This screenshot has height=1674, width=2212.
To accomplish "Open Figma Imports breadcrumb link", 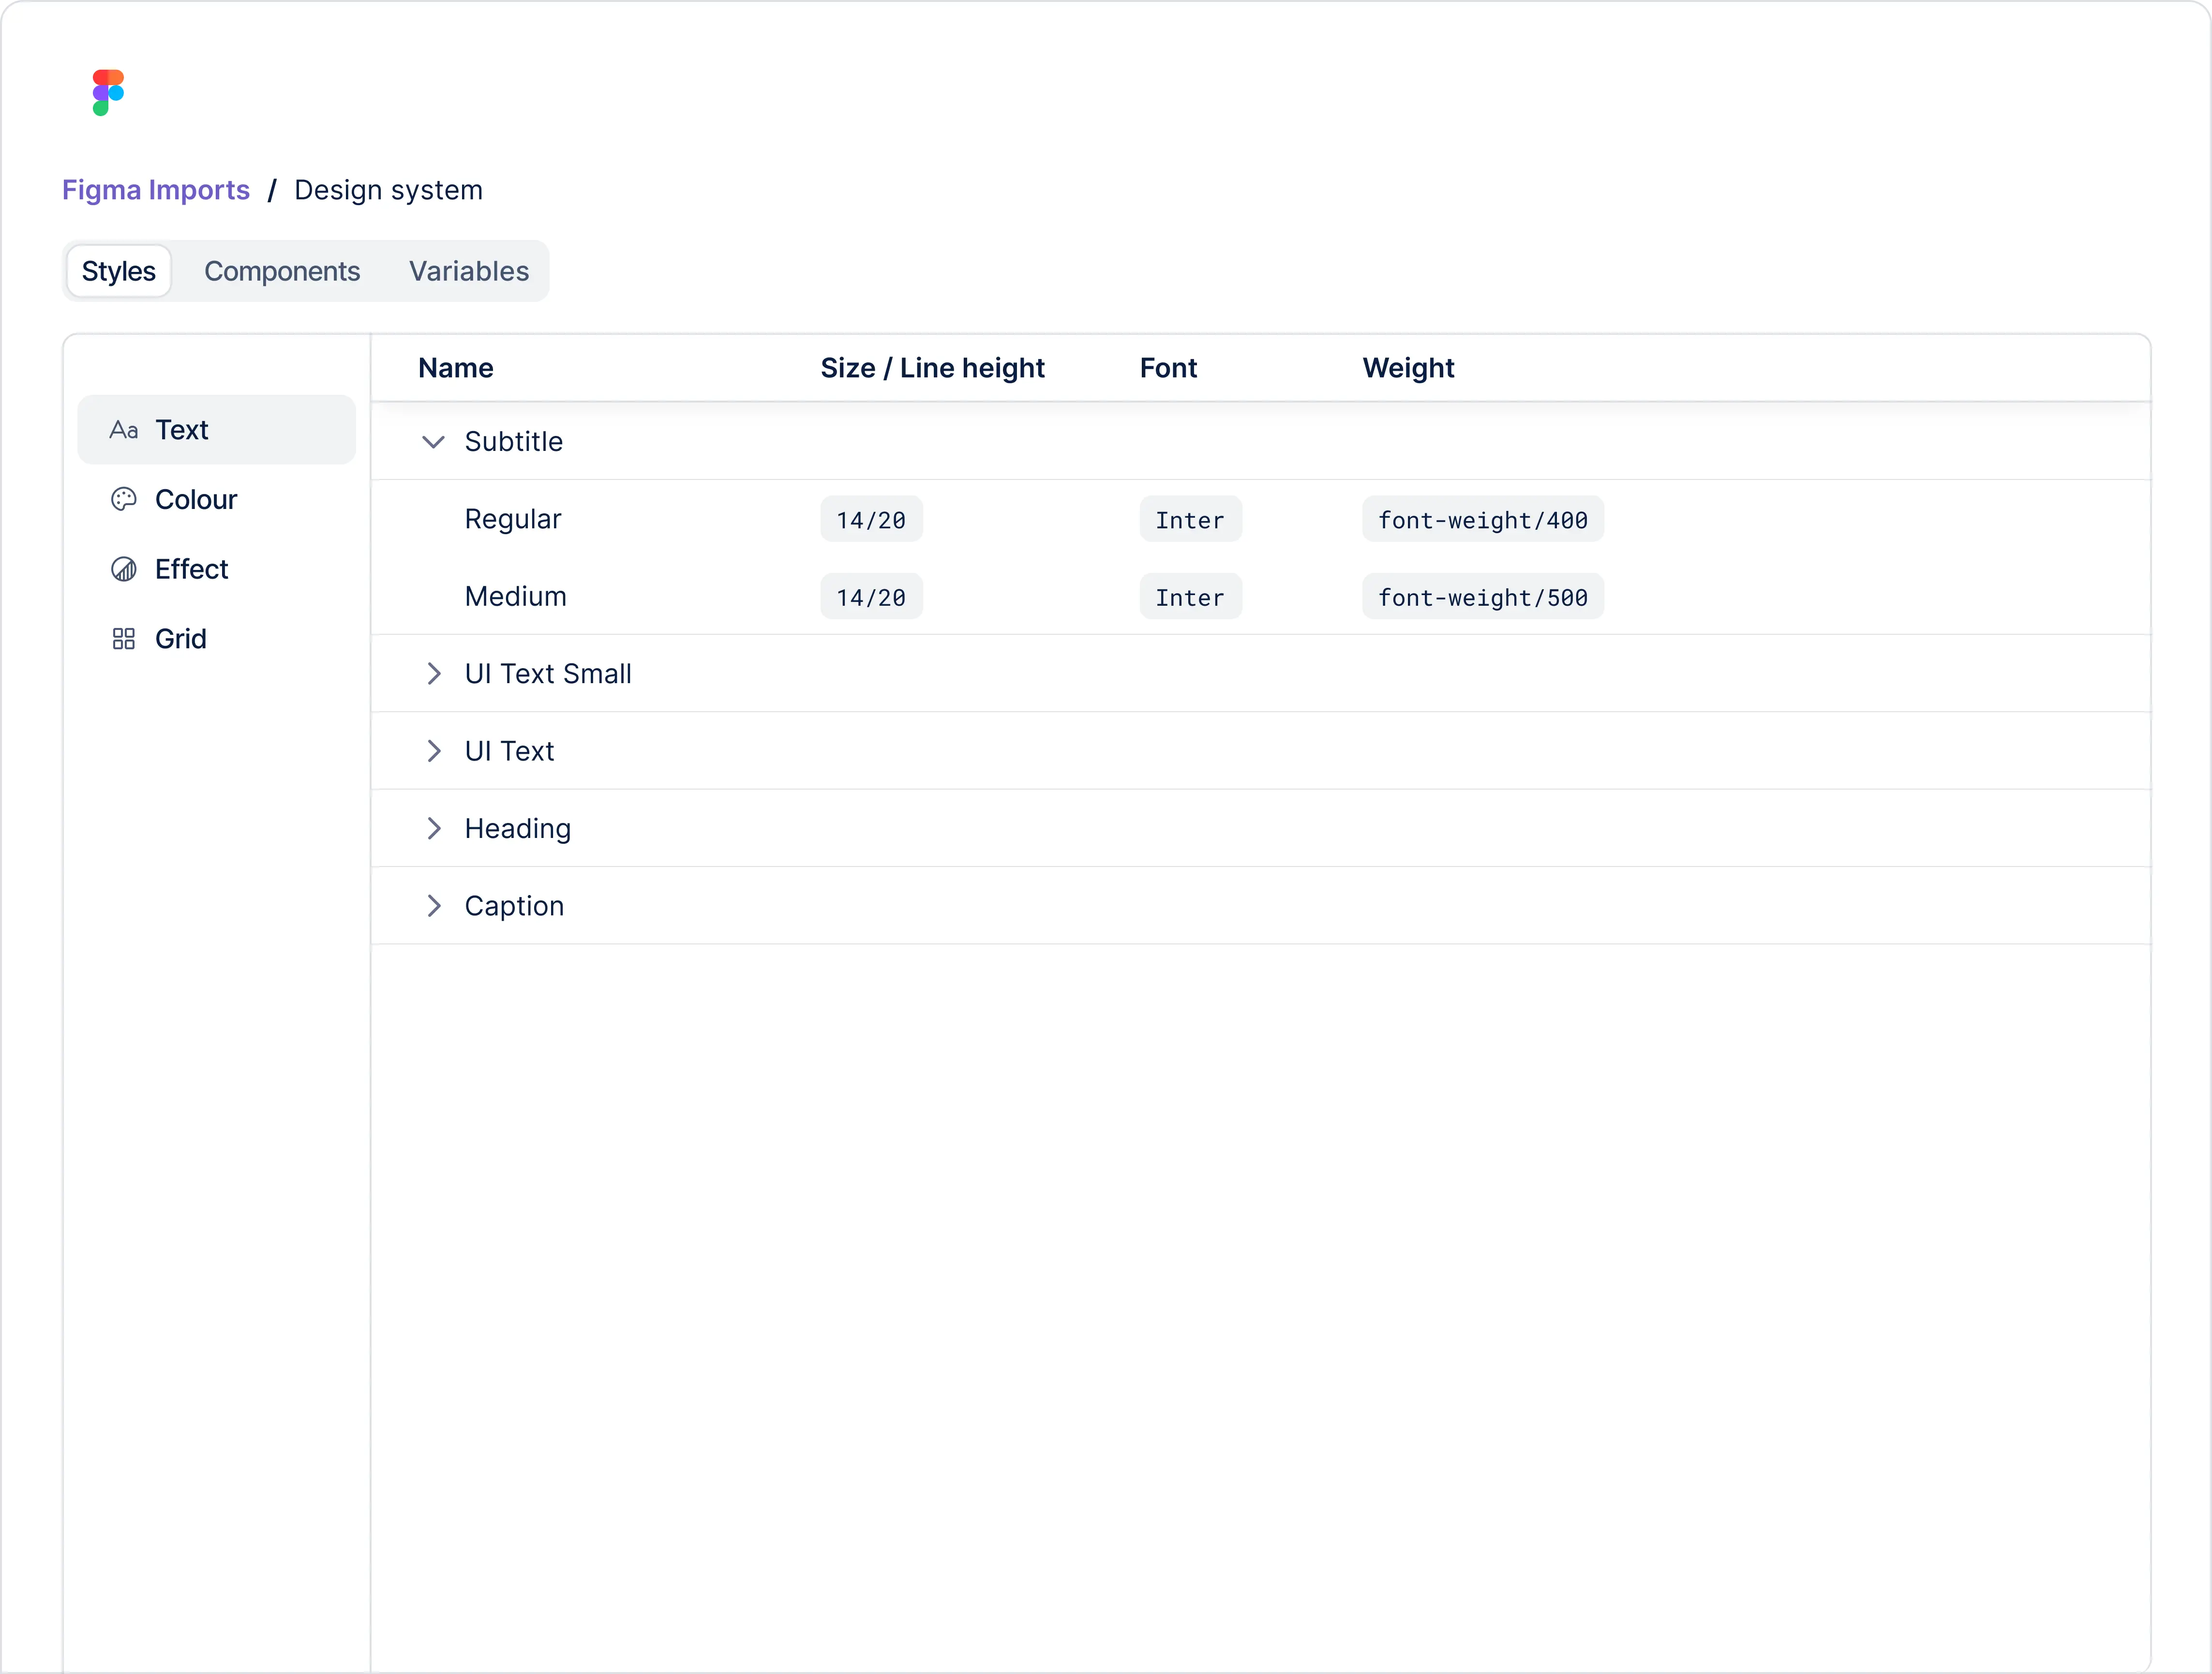I will coord(155,190).
